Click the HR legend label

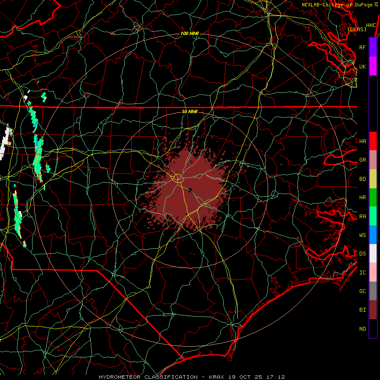362,198
